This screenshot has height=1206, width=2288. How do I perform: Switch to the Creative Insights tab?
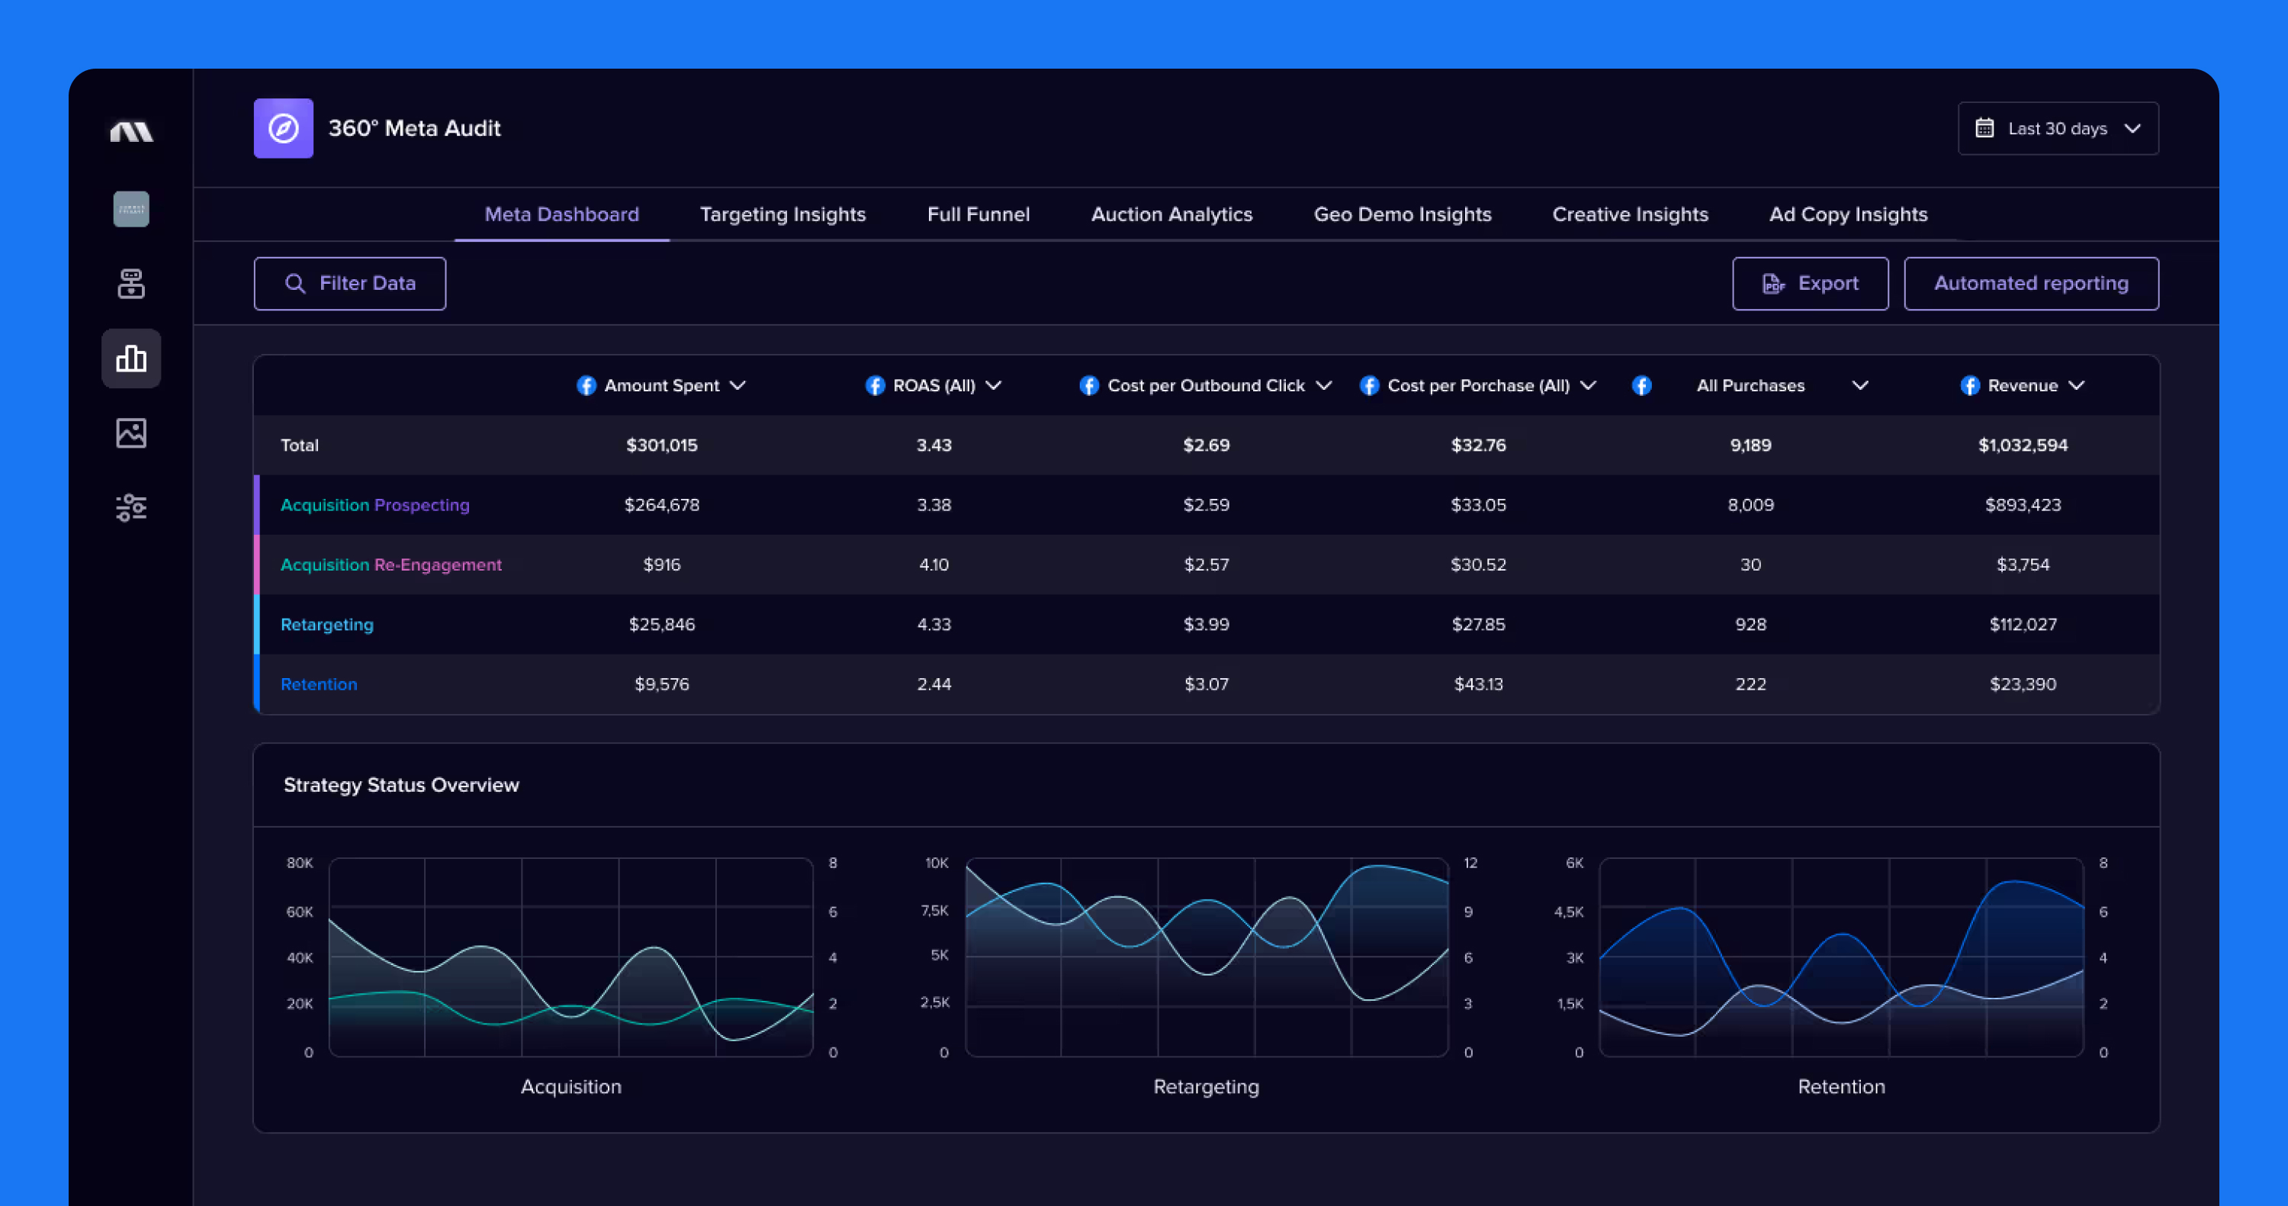pyautogui.click(x=1630, y=214)
